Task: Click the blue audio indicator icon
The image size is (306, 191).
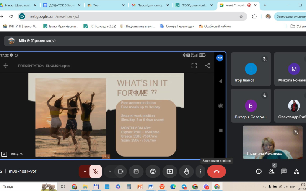Action: (x=220, y=58)
